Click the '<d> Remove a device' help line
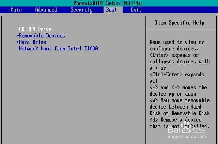The image size is (218, 144). pyautogui.click(x=175, y=120)
